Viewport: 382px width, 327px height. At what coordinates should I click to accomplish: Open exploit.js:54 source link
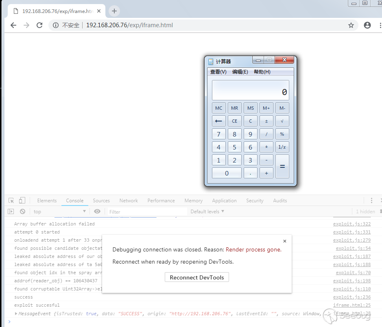point(353,248)
